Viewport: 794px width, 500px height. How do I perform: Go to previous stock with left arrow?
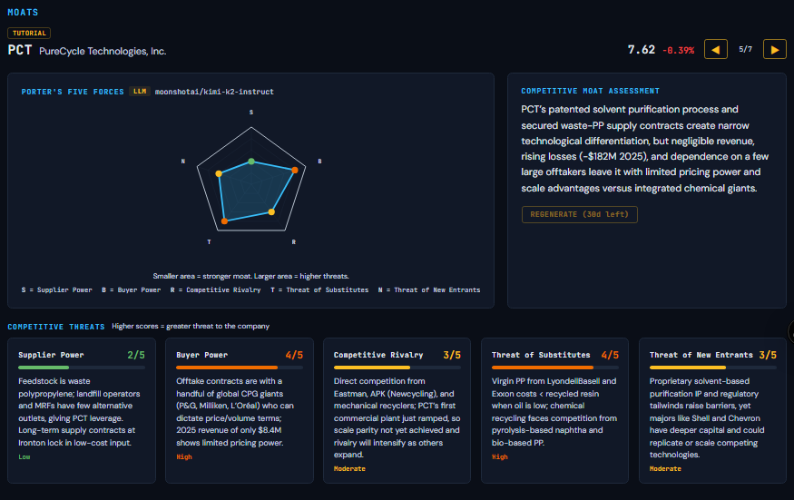click(x=716, y=49)
